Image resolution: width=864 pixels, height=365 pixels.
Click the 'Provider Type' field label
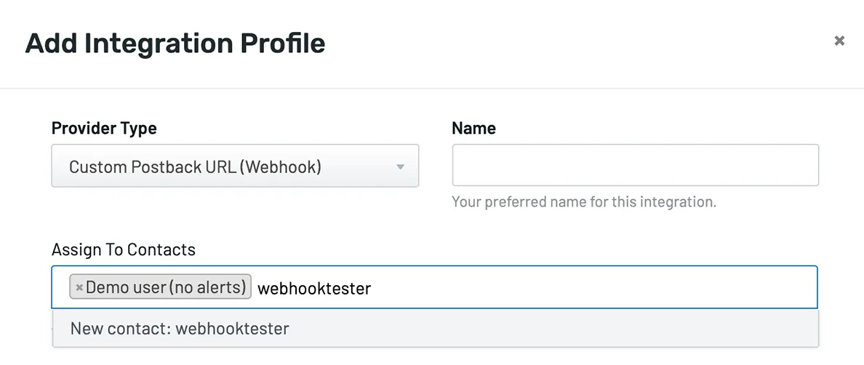click(x=104, y=129)
